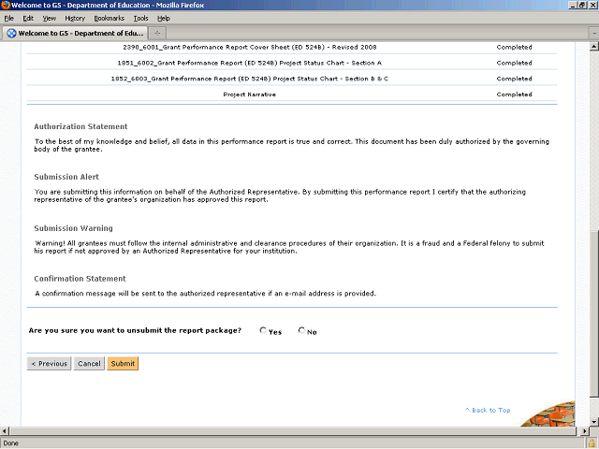Open the History menu
599x449 pixels.
(x=75, y=19)
